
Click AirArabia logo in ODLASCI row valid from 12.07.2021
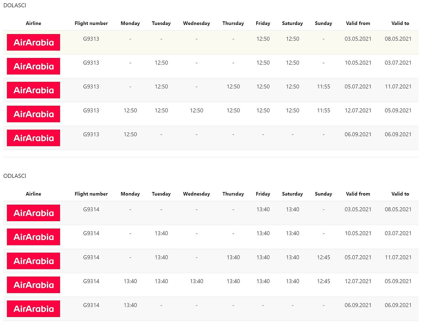pos(33,284)
